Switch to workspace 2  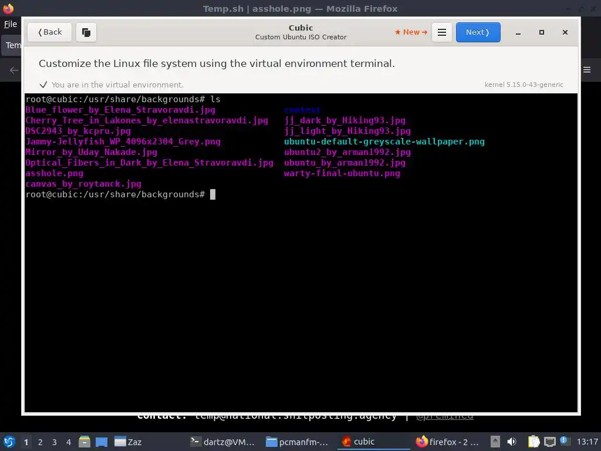click(x=40, y=442)
